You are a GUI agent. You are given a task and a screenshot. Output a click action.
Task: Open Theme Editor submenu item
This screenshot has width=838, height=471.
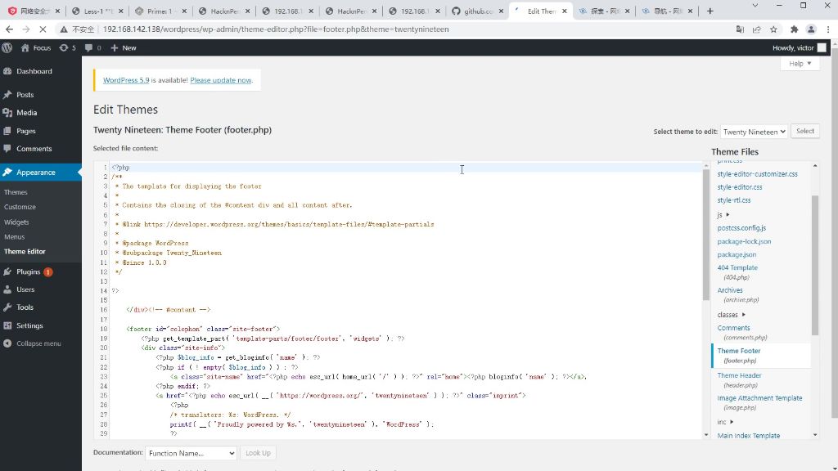coord(25,252)
